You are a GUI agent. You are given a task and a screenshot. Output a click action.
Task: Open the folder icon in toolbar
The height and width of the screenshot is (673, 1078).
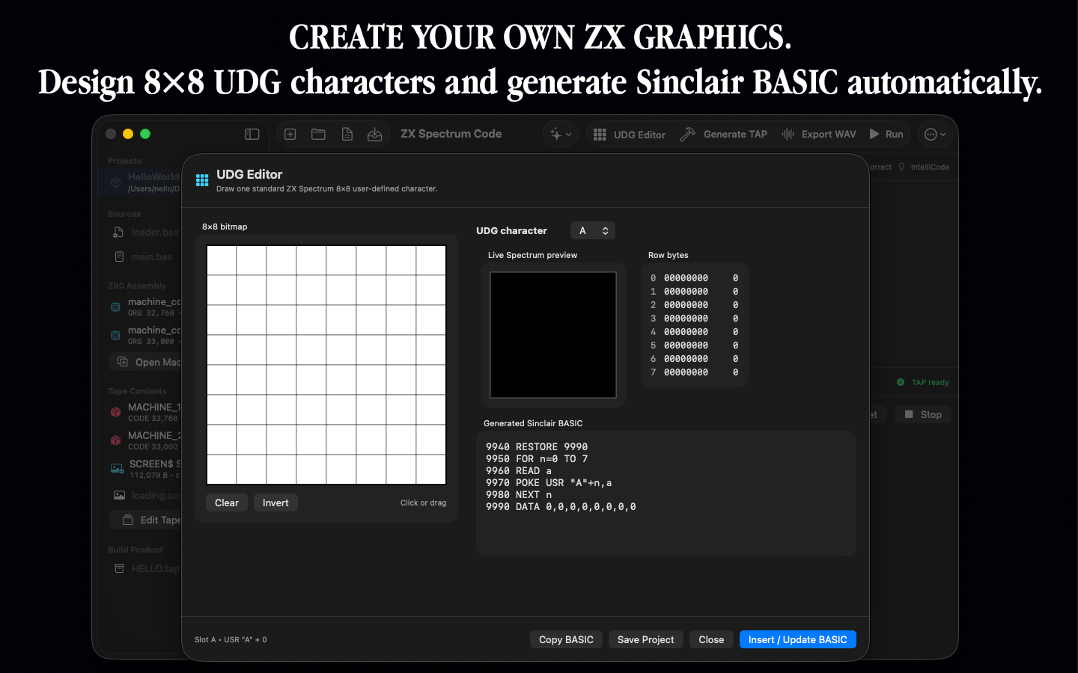(x=318, y=134)
